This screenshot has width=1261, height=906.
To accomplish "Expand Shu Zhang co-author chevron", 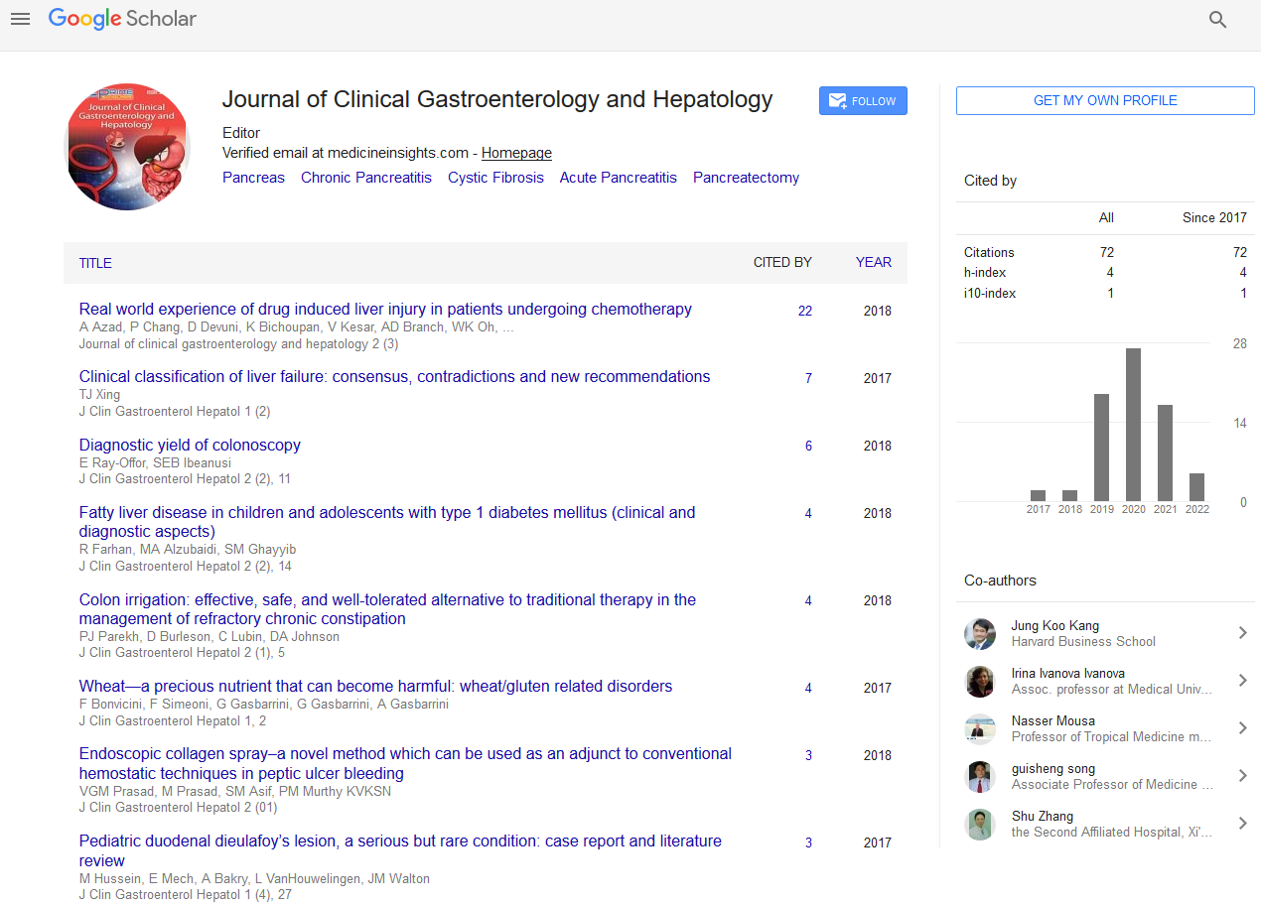I will pyautogui.click(x=1241, y=824).
